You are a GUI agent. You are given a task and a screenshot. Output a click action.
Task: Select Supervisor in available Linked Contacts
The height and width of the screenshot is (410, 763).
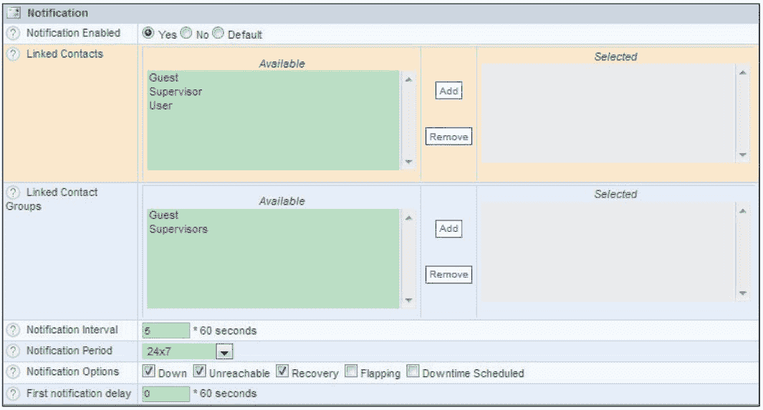pos(176,92)
